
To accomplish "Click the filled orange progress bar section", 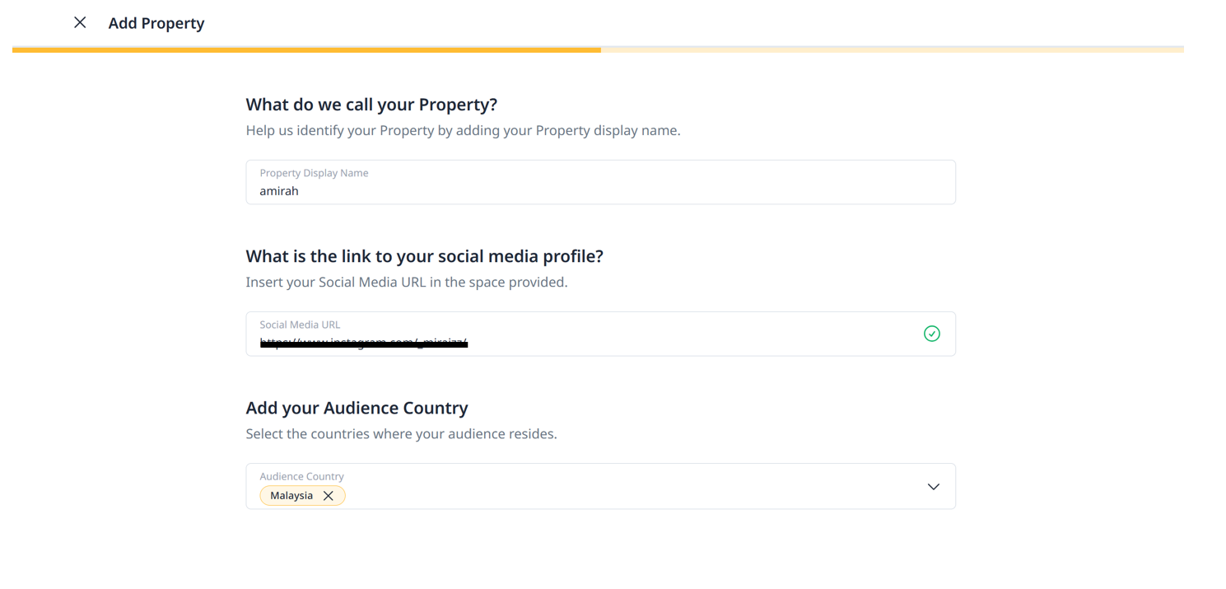I will pos(306,50).
